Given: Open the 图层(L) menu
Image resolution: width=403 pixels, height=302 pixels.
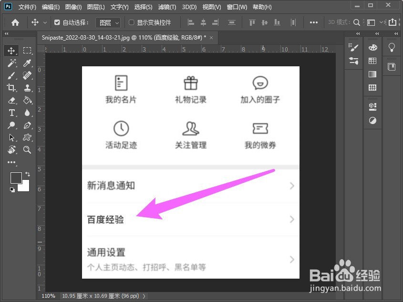Looking at the screenshot, I should click(x=95, y=7).
